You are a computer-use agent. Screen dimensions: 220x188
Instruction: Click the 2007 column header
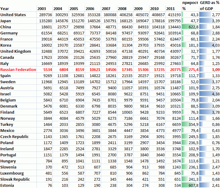(106, 9)
